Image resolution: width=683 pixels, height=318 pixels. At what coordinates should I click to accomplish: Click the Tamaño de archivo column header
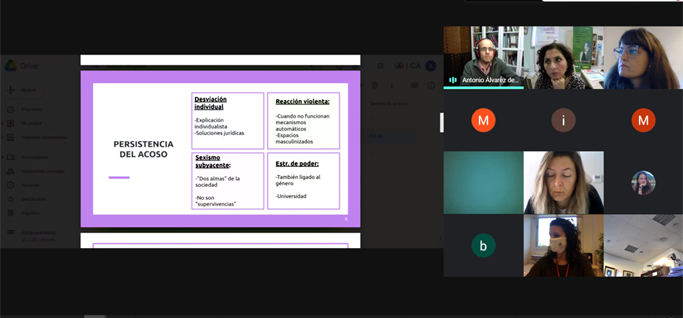coord(389,104)
